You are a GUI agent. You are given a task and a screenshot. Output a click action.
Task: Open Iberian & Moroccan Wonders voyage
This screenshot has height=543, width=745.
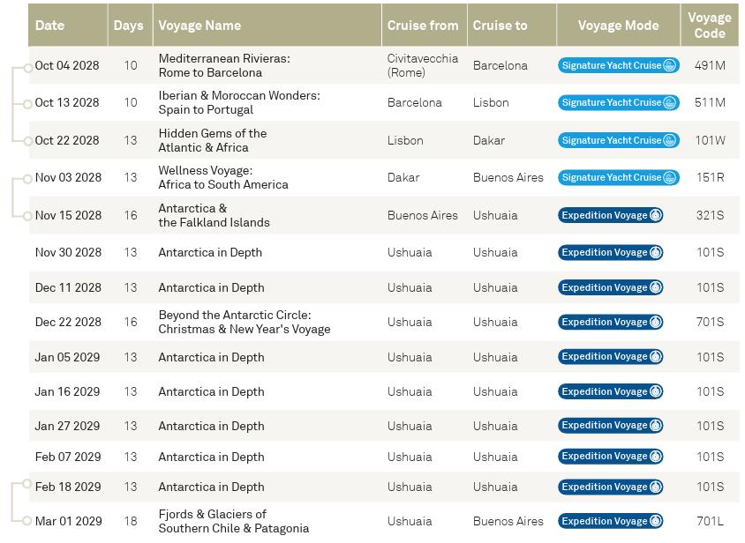point(239,102)
